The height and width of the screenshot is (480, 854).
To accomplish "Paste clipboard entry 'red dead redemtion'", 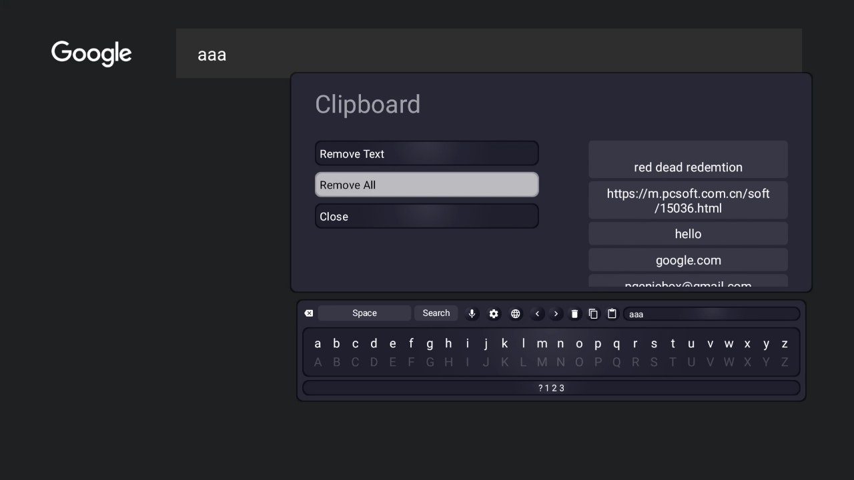I will pyautogui.click(x=688, y=159).
